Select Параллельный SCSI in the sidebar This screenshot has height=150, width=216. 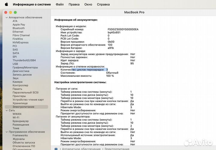tap(25, 93)
